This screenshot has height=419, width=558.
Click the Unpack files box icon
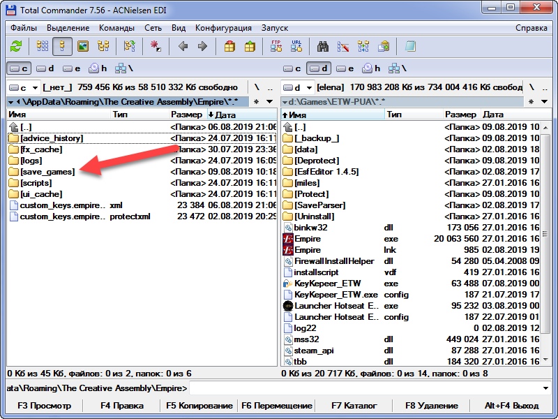pos(250,46)
